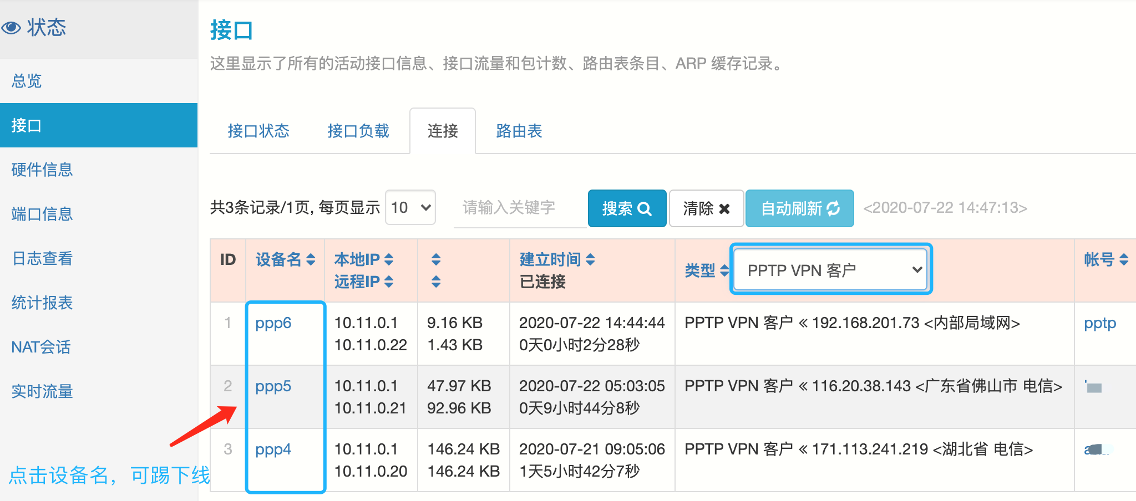Sort the 帐号 column using its arrows
The height and width of the screenshot is (501, 1136).
point(1123,259)
